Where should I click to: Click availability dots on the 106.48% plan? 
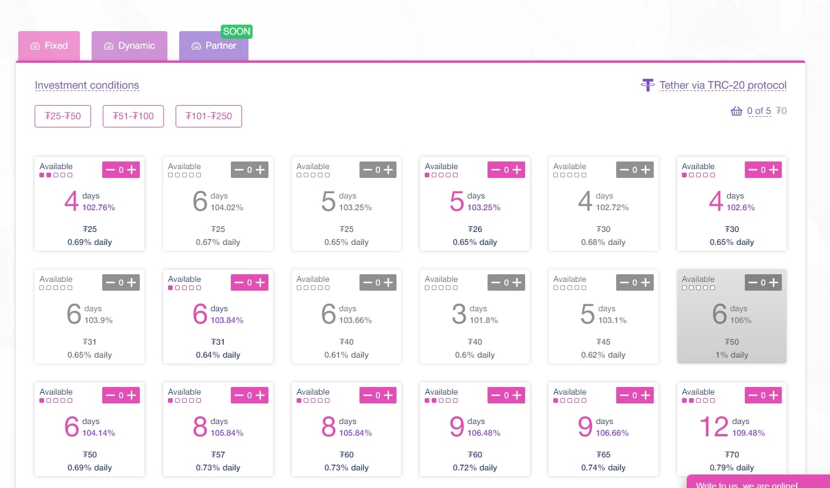tap(441, 401)
